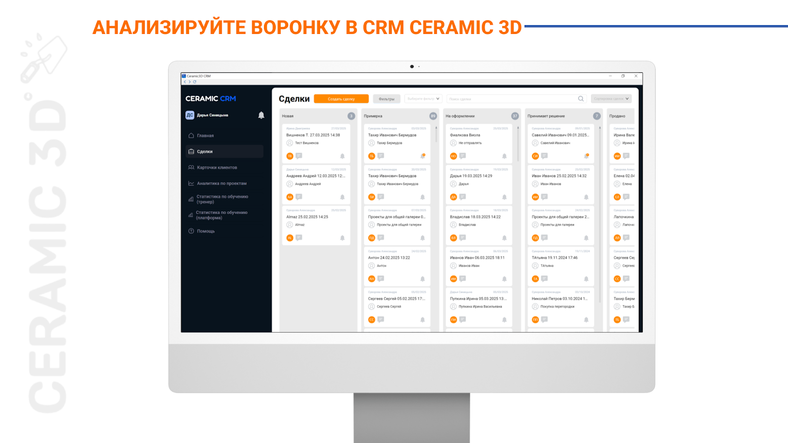The width and height of the screenshot is (788, 443).
Task: Click bell on Владислав 18.03.2025 card
Action: click(x=504, y=238)
